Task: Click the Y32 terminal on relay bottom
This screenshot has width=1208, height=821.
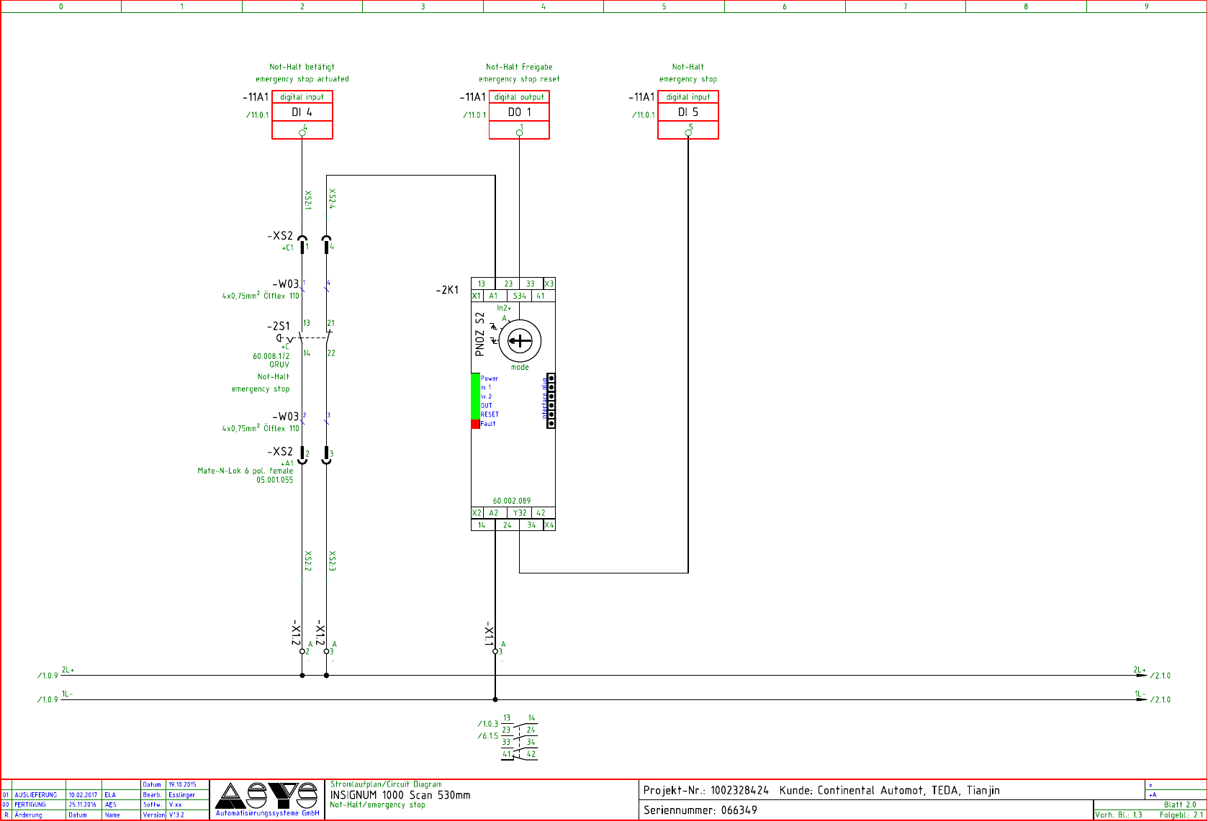Action: point(520,513)
